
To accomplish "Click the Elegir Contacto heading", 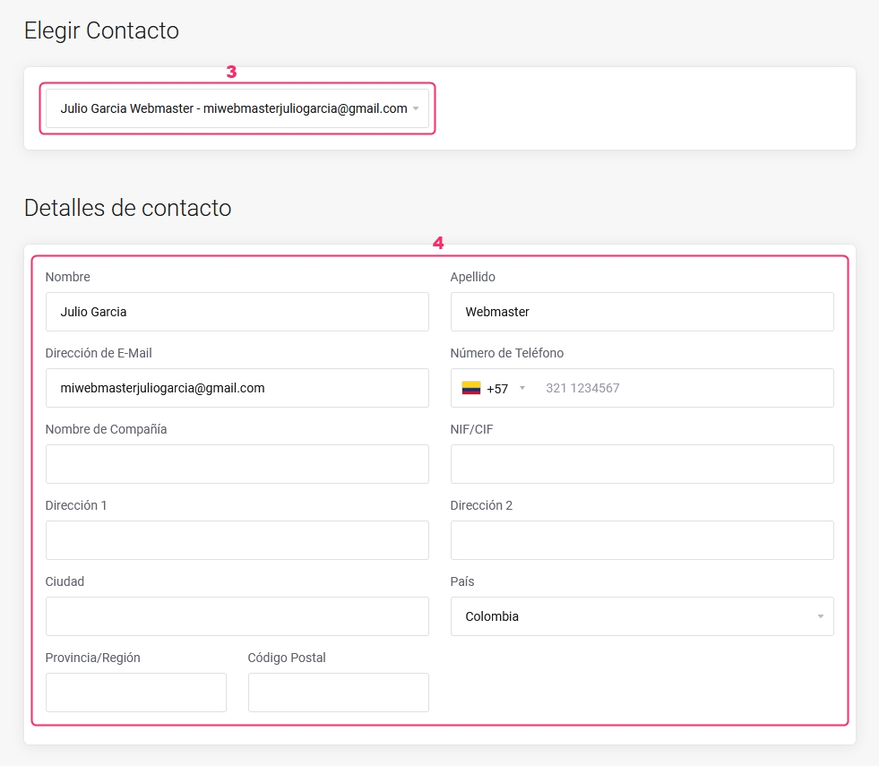I will click(101, 30).
